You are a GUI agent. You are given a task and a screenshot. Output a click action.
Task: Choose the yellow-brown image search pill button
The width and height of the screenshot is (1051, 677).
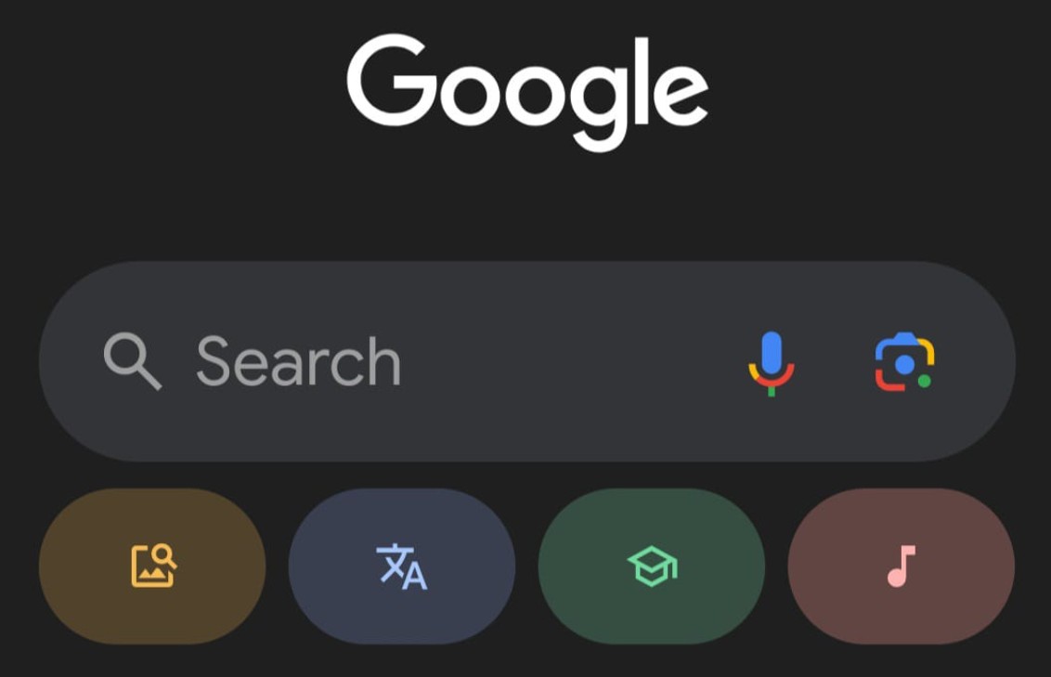tap(152, 566)
